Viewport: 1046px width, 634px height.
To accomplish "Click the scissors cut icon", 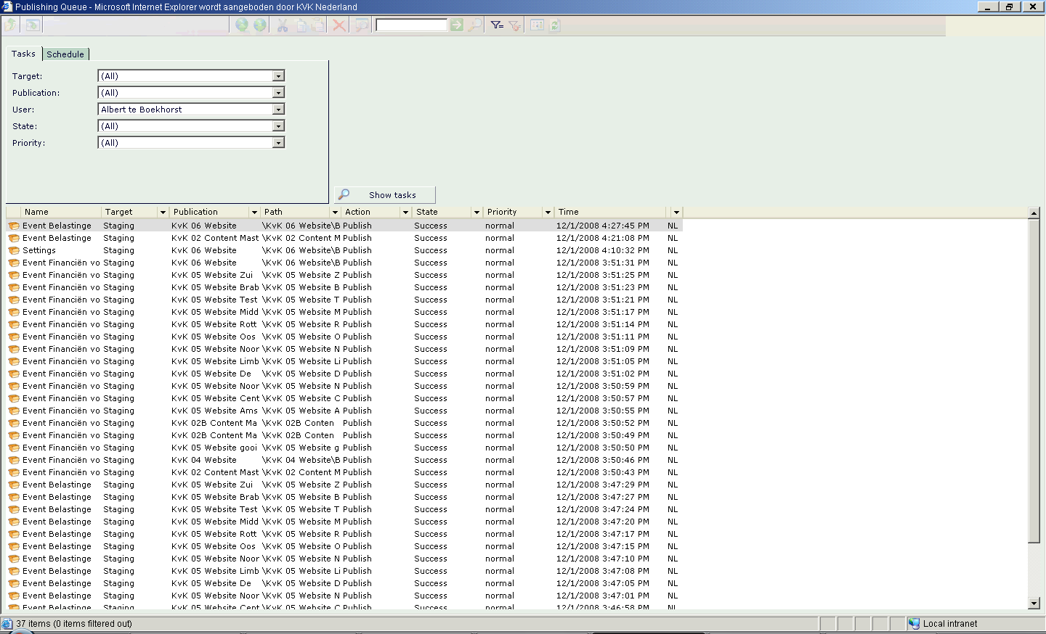I will click(x=283, y=25).
